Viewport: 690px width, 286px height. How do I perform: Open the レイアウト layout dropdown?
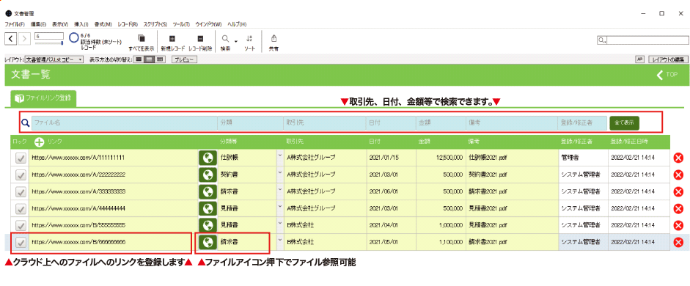(x=54, y=59)
